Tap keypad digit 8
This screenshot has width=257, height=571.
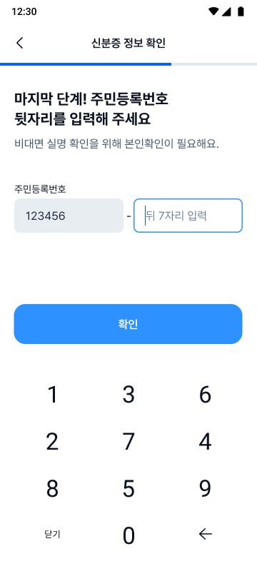click(52, 488)
